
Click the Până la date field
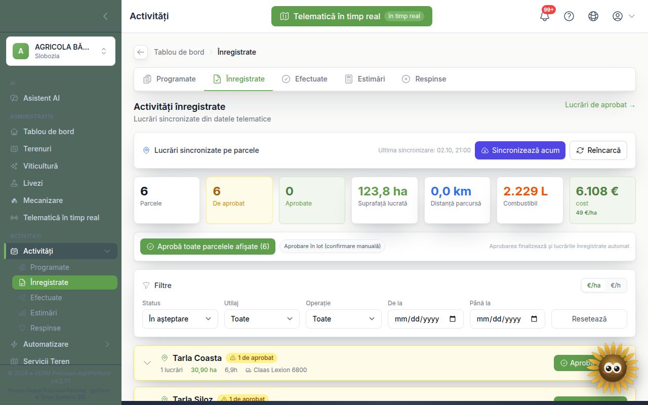[x=507, y=319]
